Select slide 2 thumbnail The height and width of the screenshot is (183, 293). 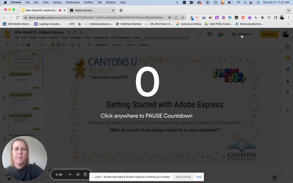[24, 80]
